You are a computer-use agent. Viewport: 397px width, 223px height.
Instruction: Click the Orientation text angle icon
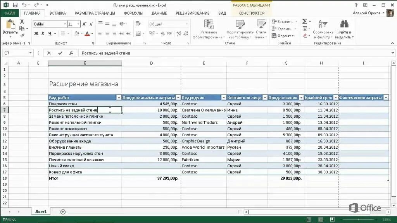pos(122,24)
